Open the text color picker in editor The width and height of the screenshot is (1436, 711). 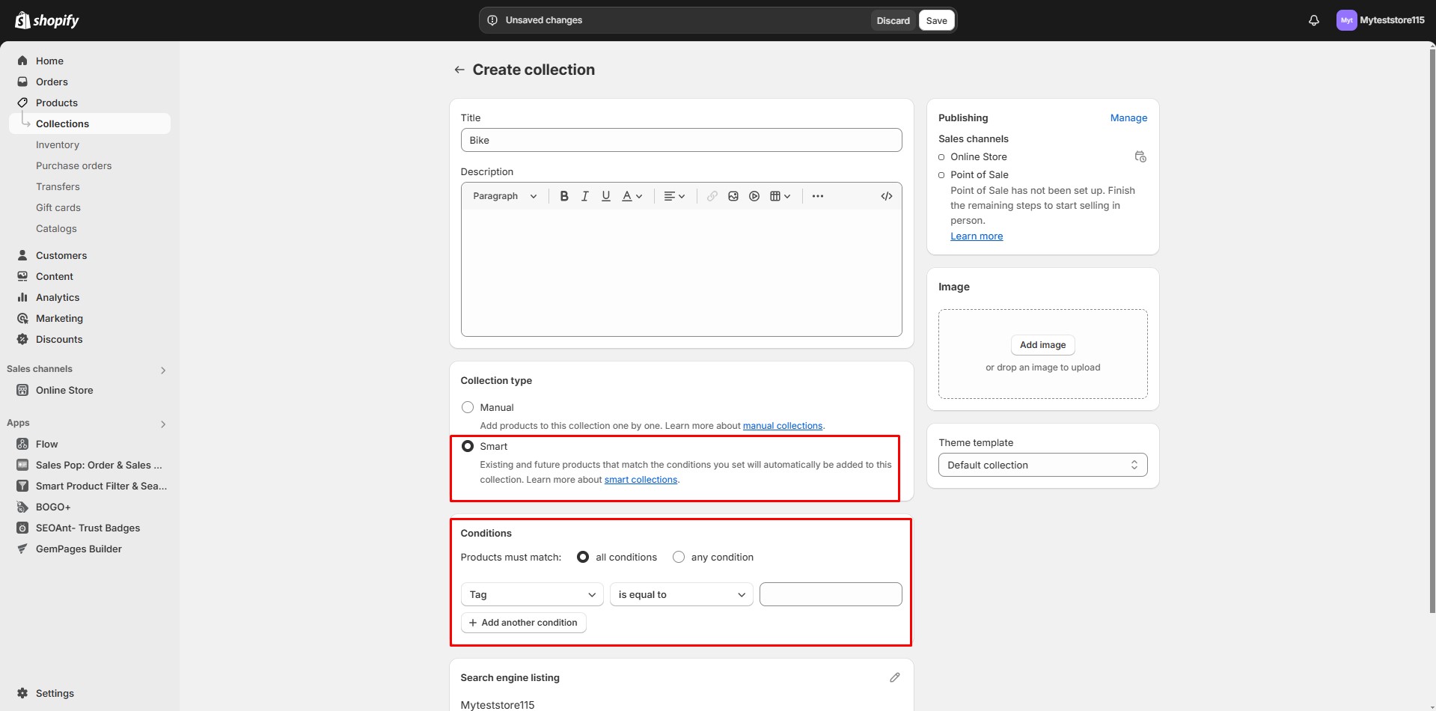tap(632, 196)
